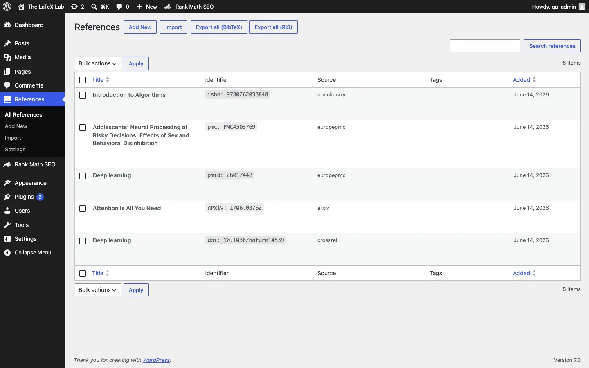Click the Rank Math SEO sidebar icon
The image size is (589, 368).
coord(7,164)
